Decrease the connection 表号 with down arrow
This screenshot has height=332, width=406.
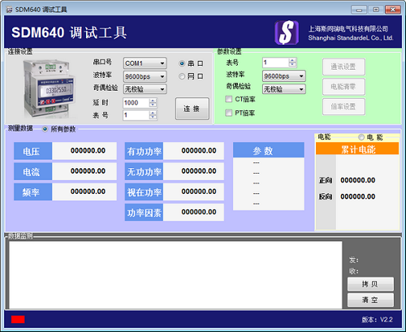tap(153, 118)
